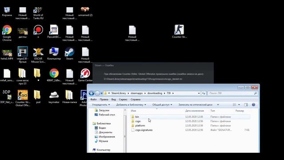284x160 pixels.
Task: Open the unnamed (2) desktop file
Action: tap(85, 12)
